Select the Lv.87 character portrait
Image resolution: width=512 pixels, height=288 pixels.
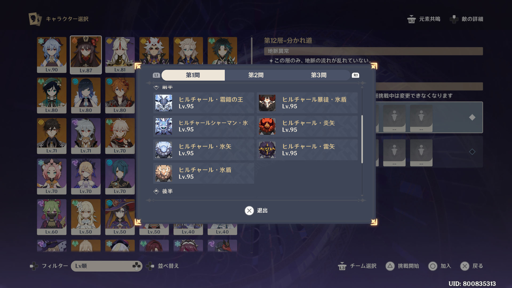86,55
